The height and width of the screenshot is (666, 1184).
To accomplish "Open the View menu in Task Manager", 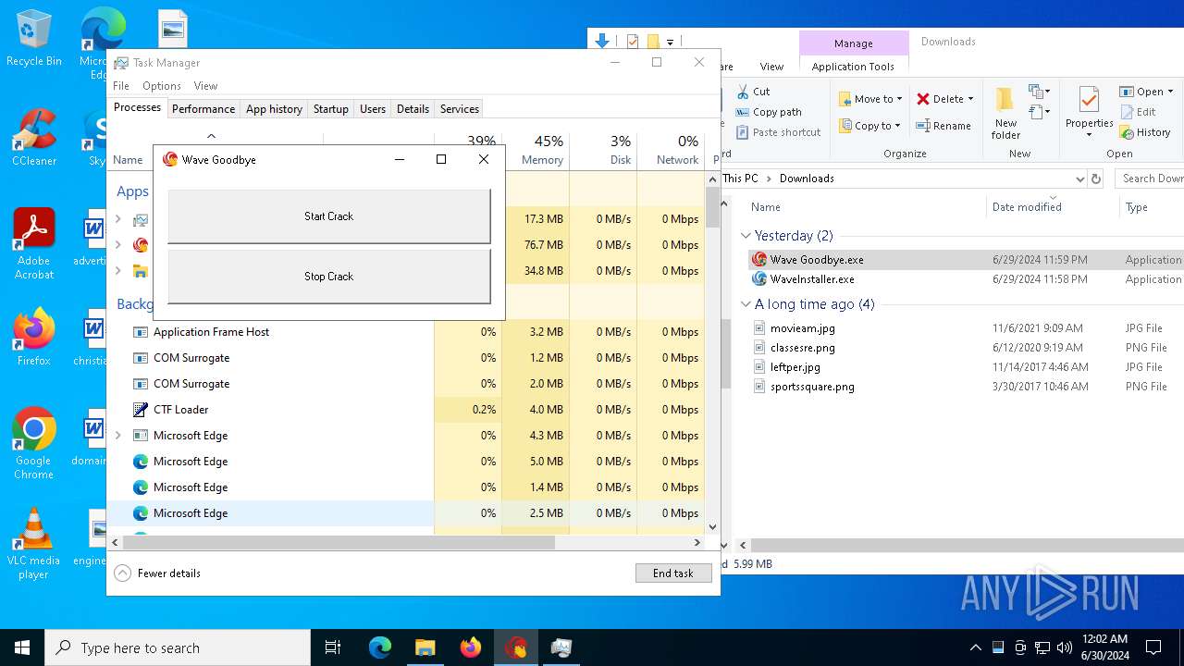I will (x=205, y=86).
